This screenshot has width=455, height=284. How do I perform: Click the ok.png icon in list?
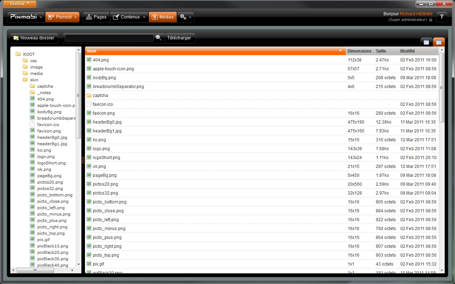point(89,166)
